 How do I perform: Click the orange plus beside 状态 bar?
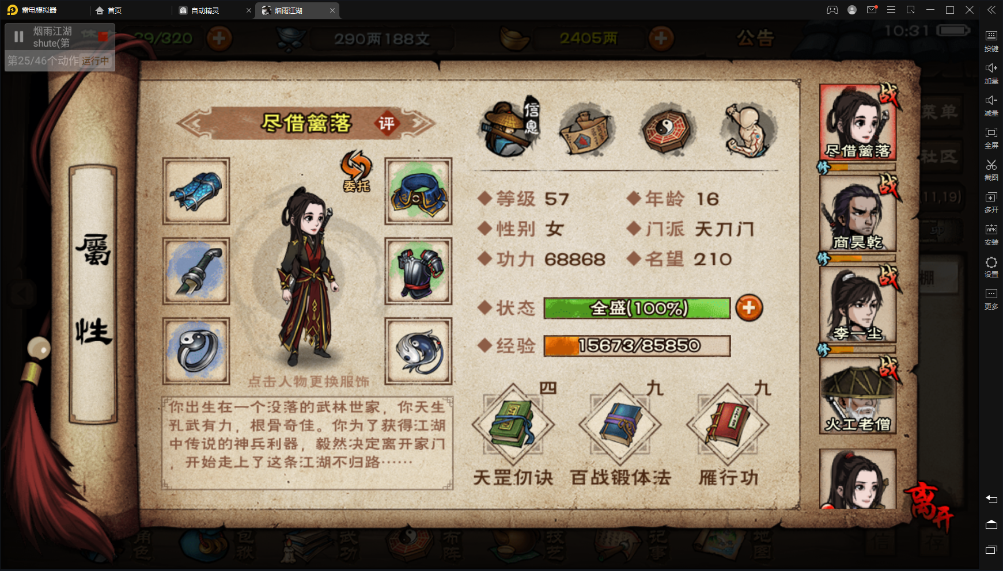point(749,308)
